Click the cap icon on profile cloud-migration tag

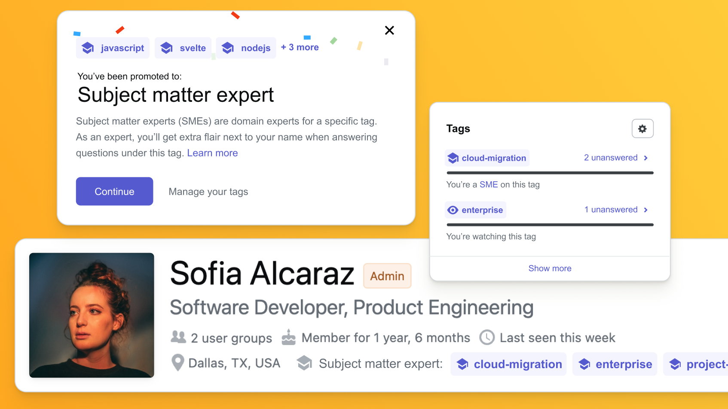tap(463, 364)
